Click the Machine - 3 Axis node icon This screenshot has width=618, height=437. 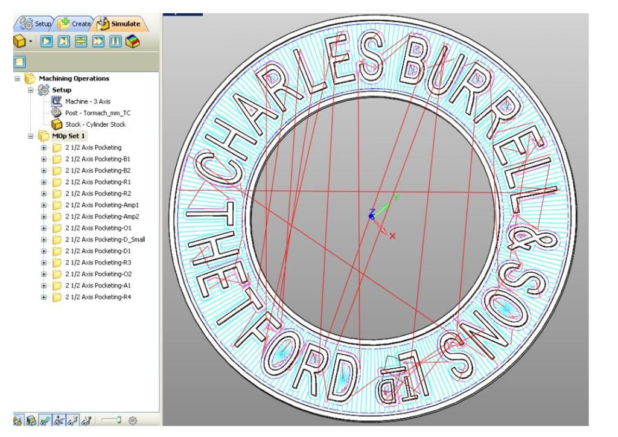57,101
